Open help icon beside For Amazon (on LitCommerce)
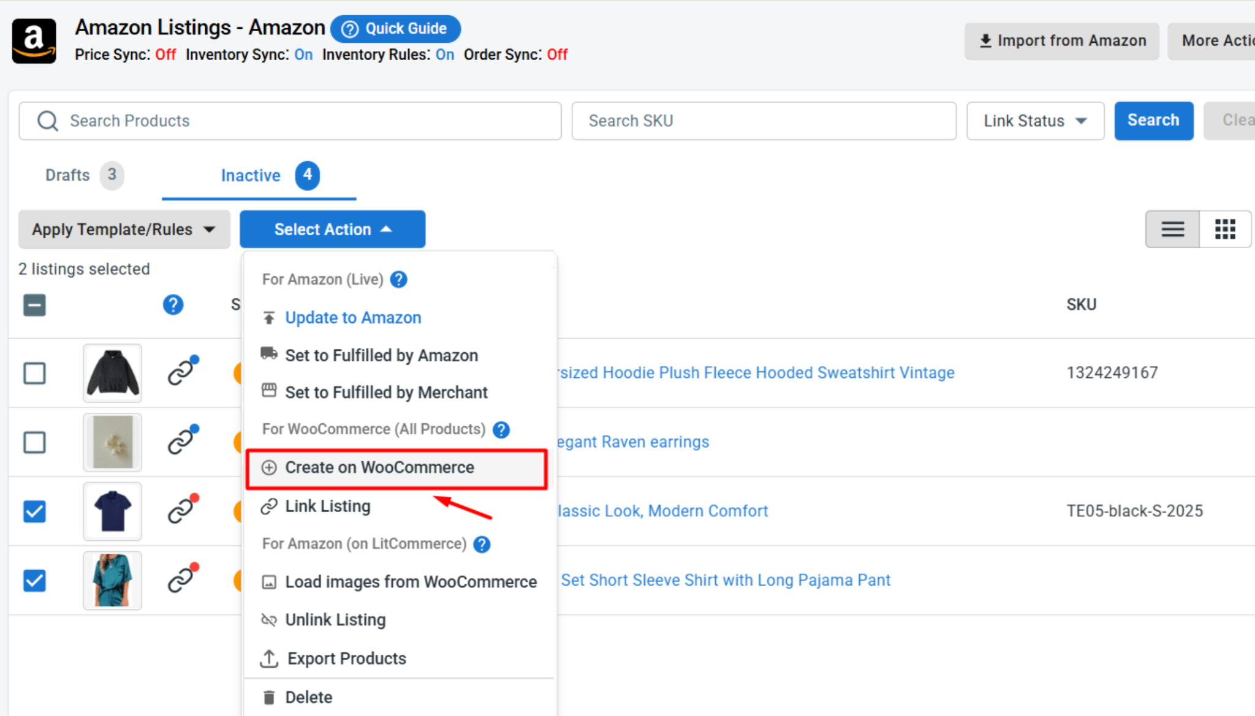Viewport: 1255px width, 716px height. [x=482, y=544]
